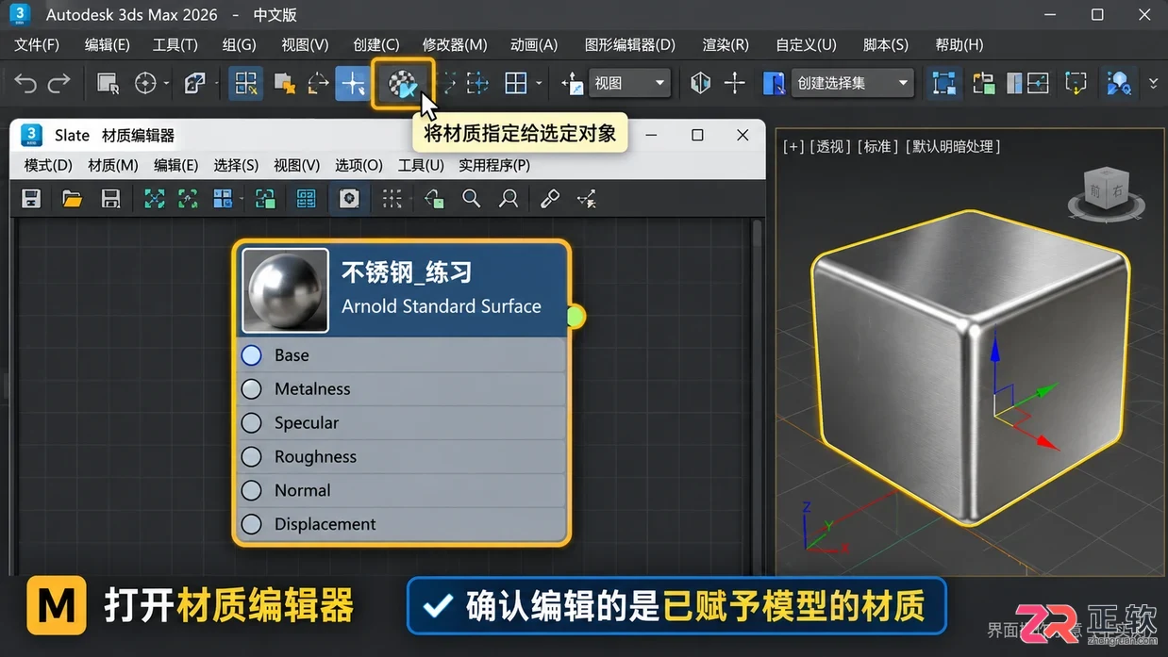Click the padlock node icon in Slate toolbar
Screen dimensions: 1168x657
434,199
